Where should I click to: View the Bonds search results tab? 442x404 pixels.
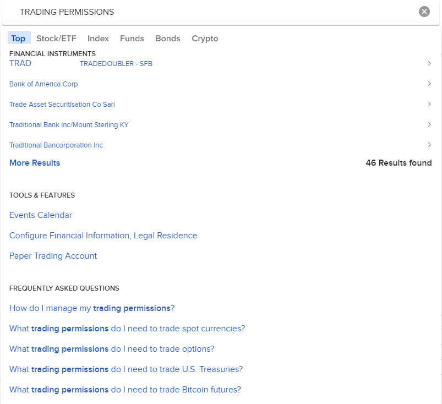[x=167, y=39]
